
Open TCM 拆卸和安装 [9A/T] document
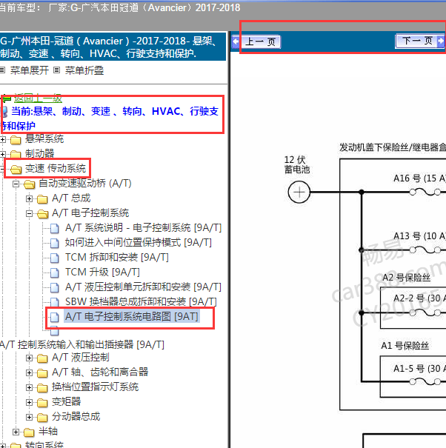(116, 258)
